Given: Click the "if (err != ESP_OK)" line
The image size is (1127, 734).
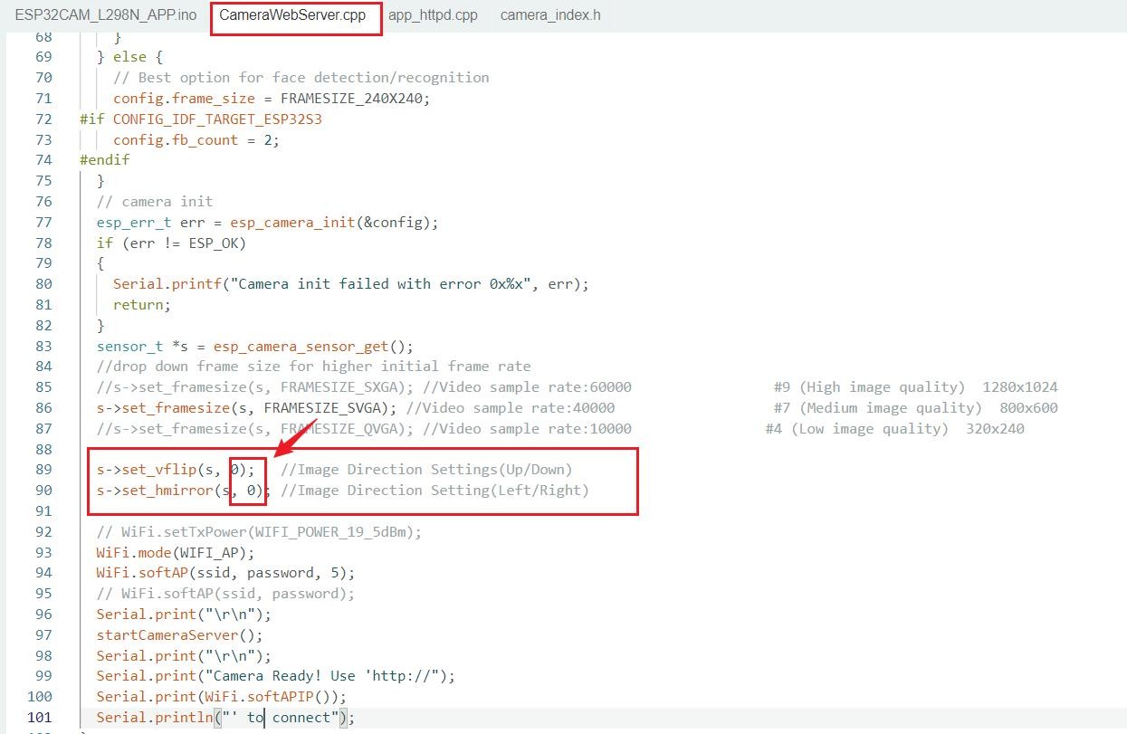Looking at the screenshot, I should click(x=171, y=243).
